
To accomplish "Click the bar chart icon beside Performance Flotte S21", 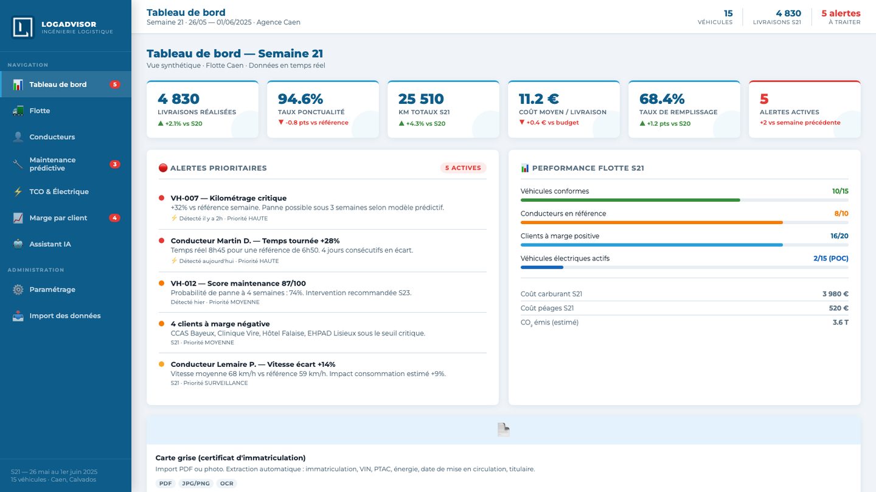I will (525, 168).
